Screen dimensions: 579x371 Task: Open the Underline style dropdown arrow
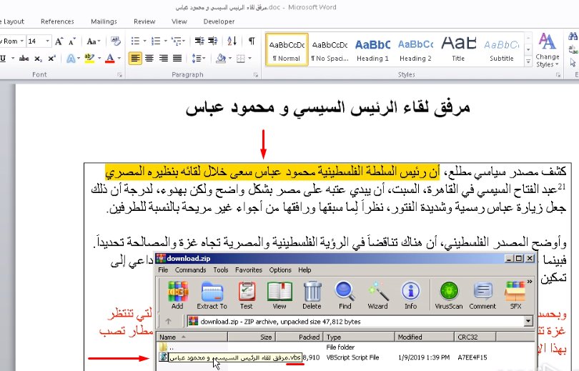(x=13, y=59)
